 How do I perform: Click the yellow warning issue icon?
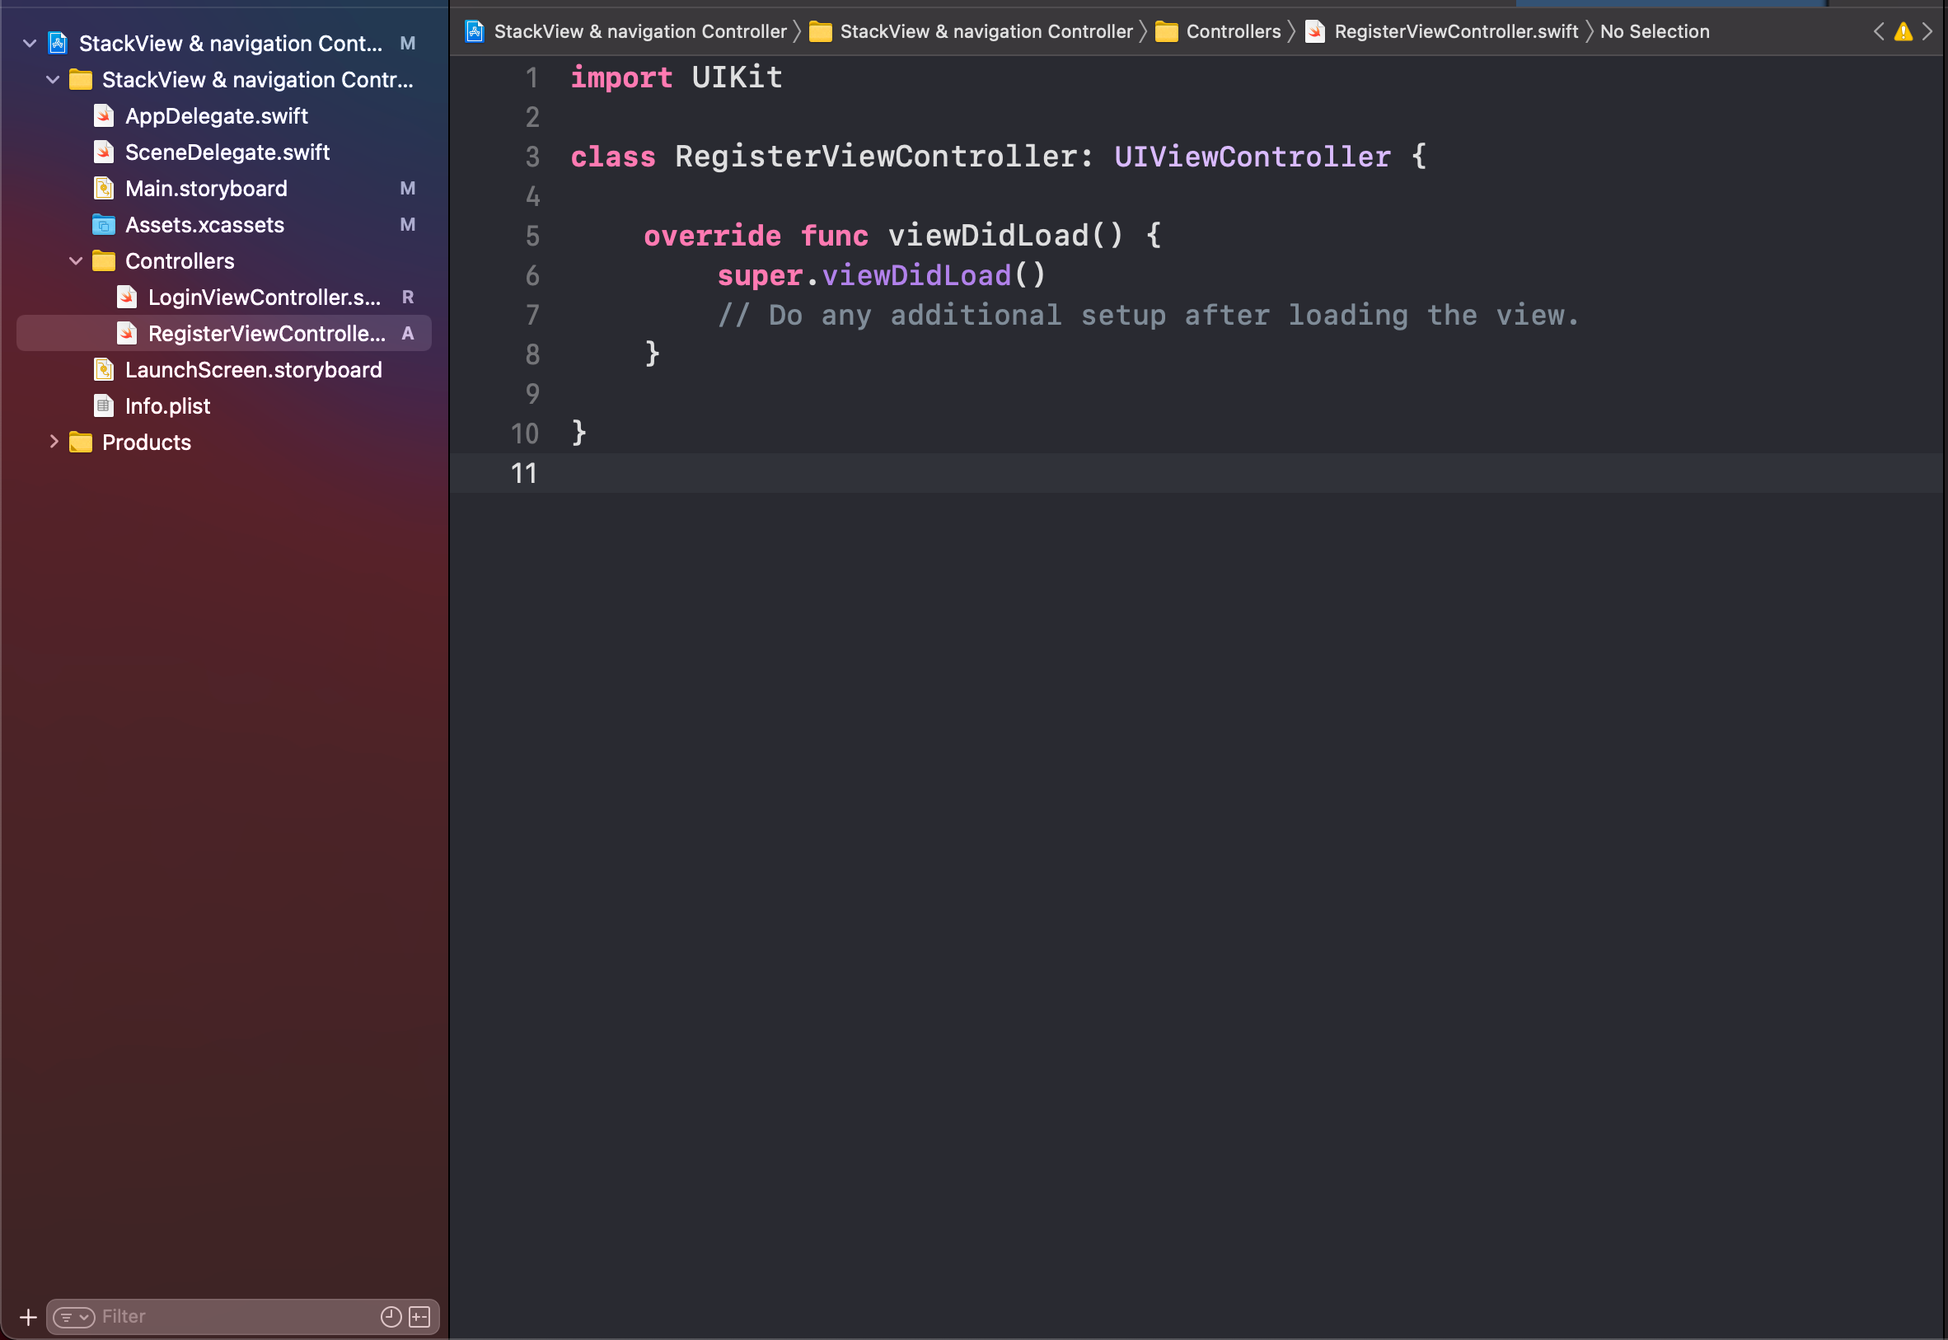pyautogui.click(x=1904, y=31)
